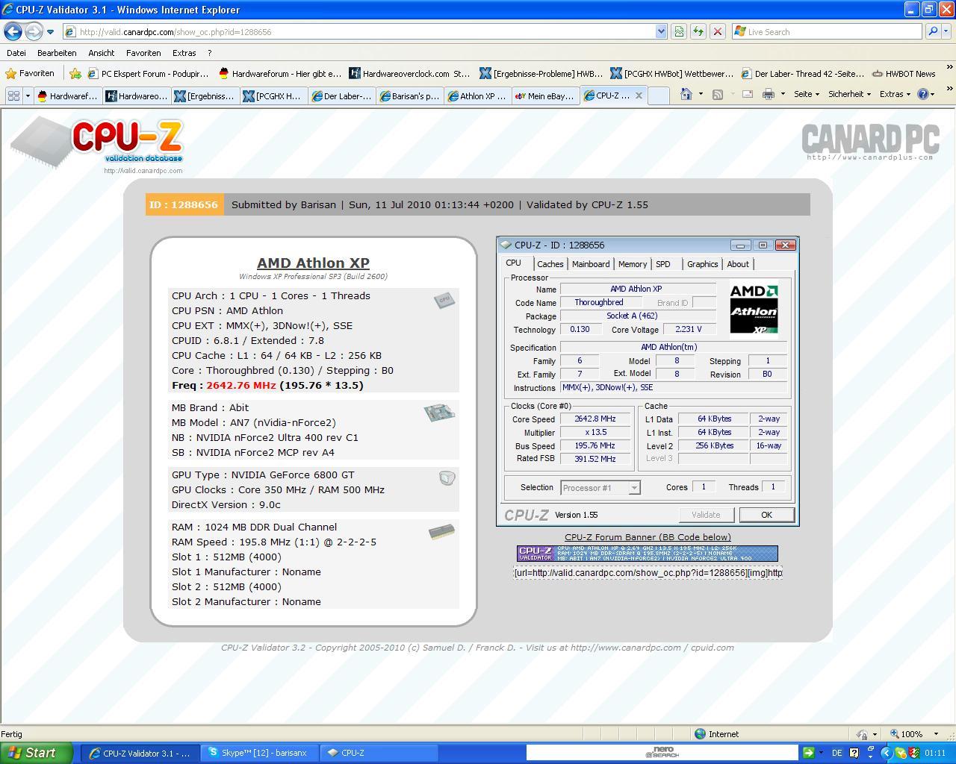Open Hardwareoverclock.com favorite link

coord(409,73)
